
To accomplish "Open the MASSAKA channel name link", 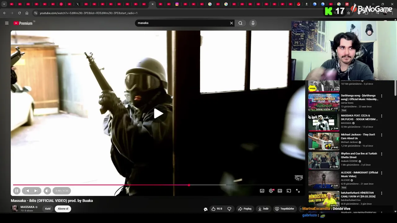I will pyautogui.click(x=27, y=207).
